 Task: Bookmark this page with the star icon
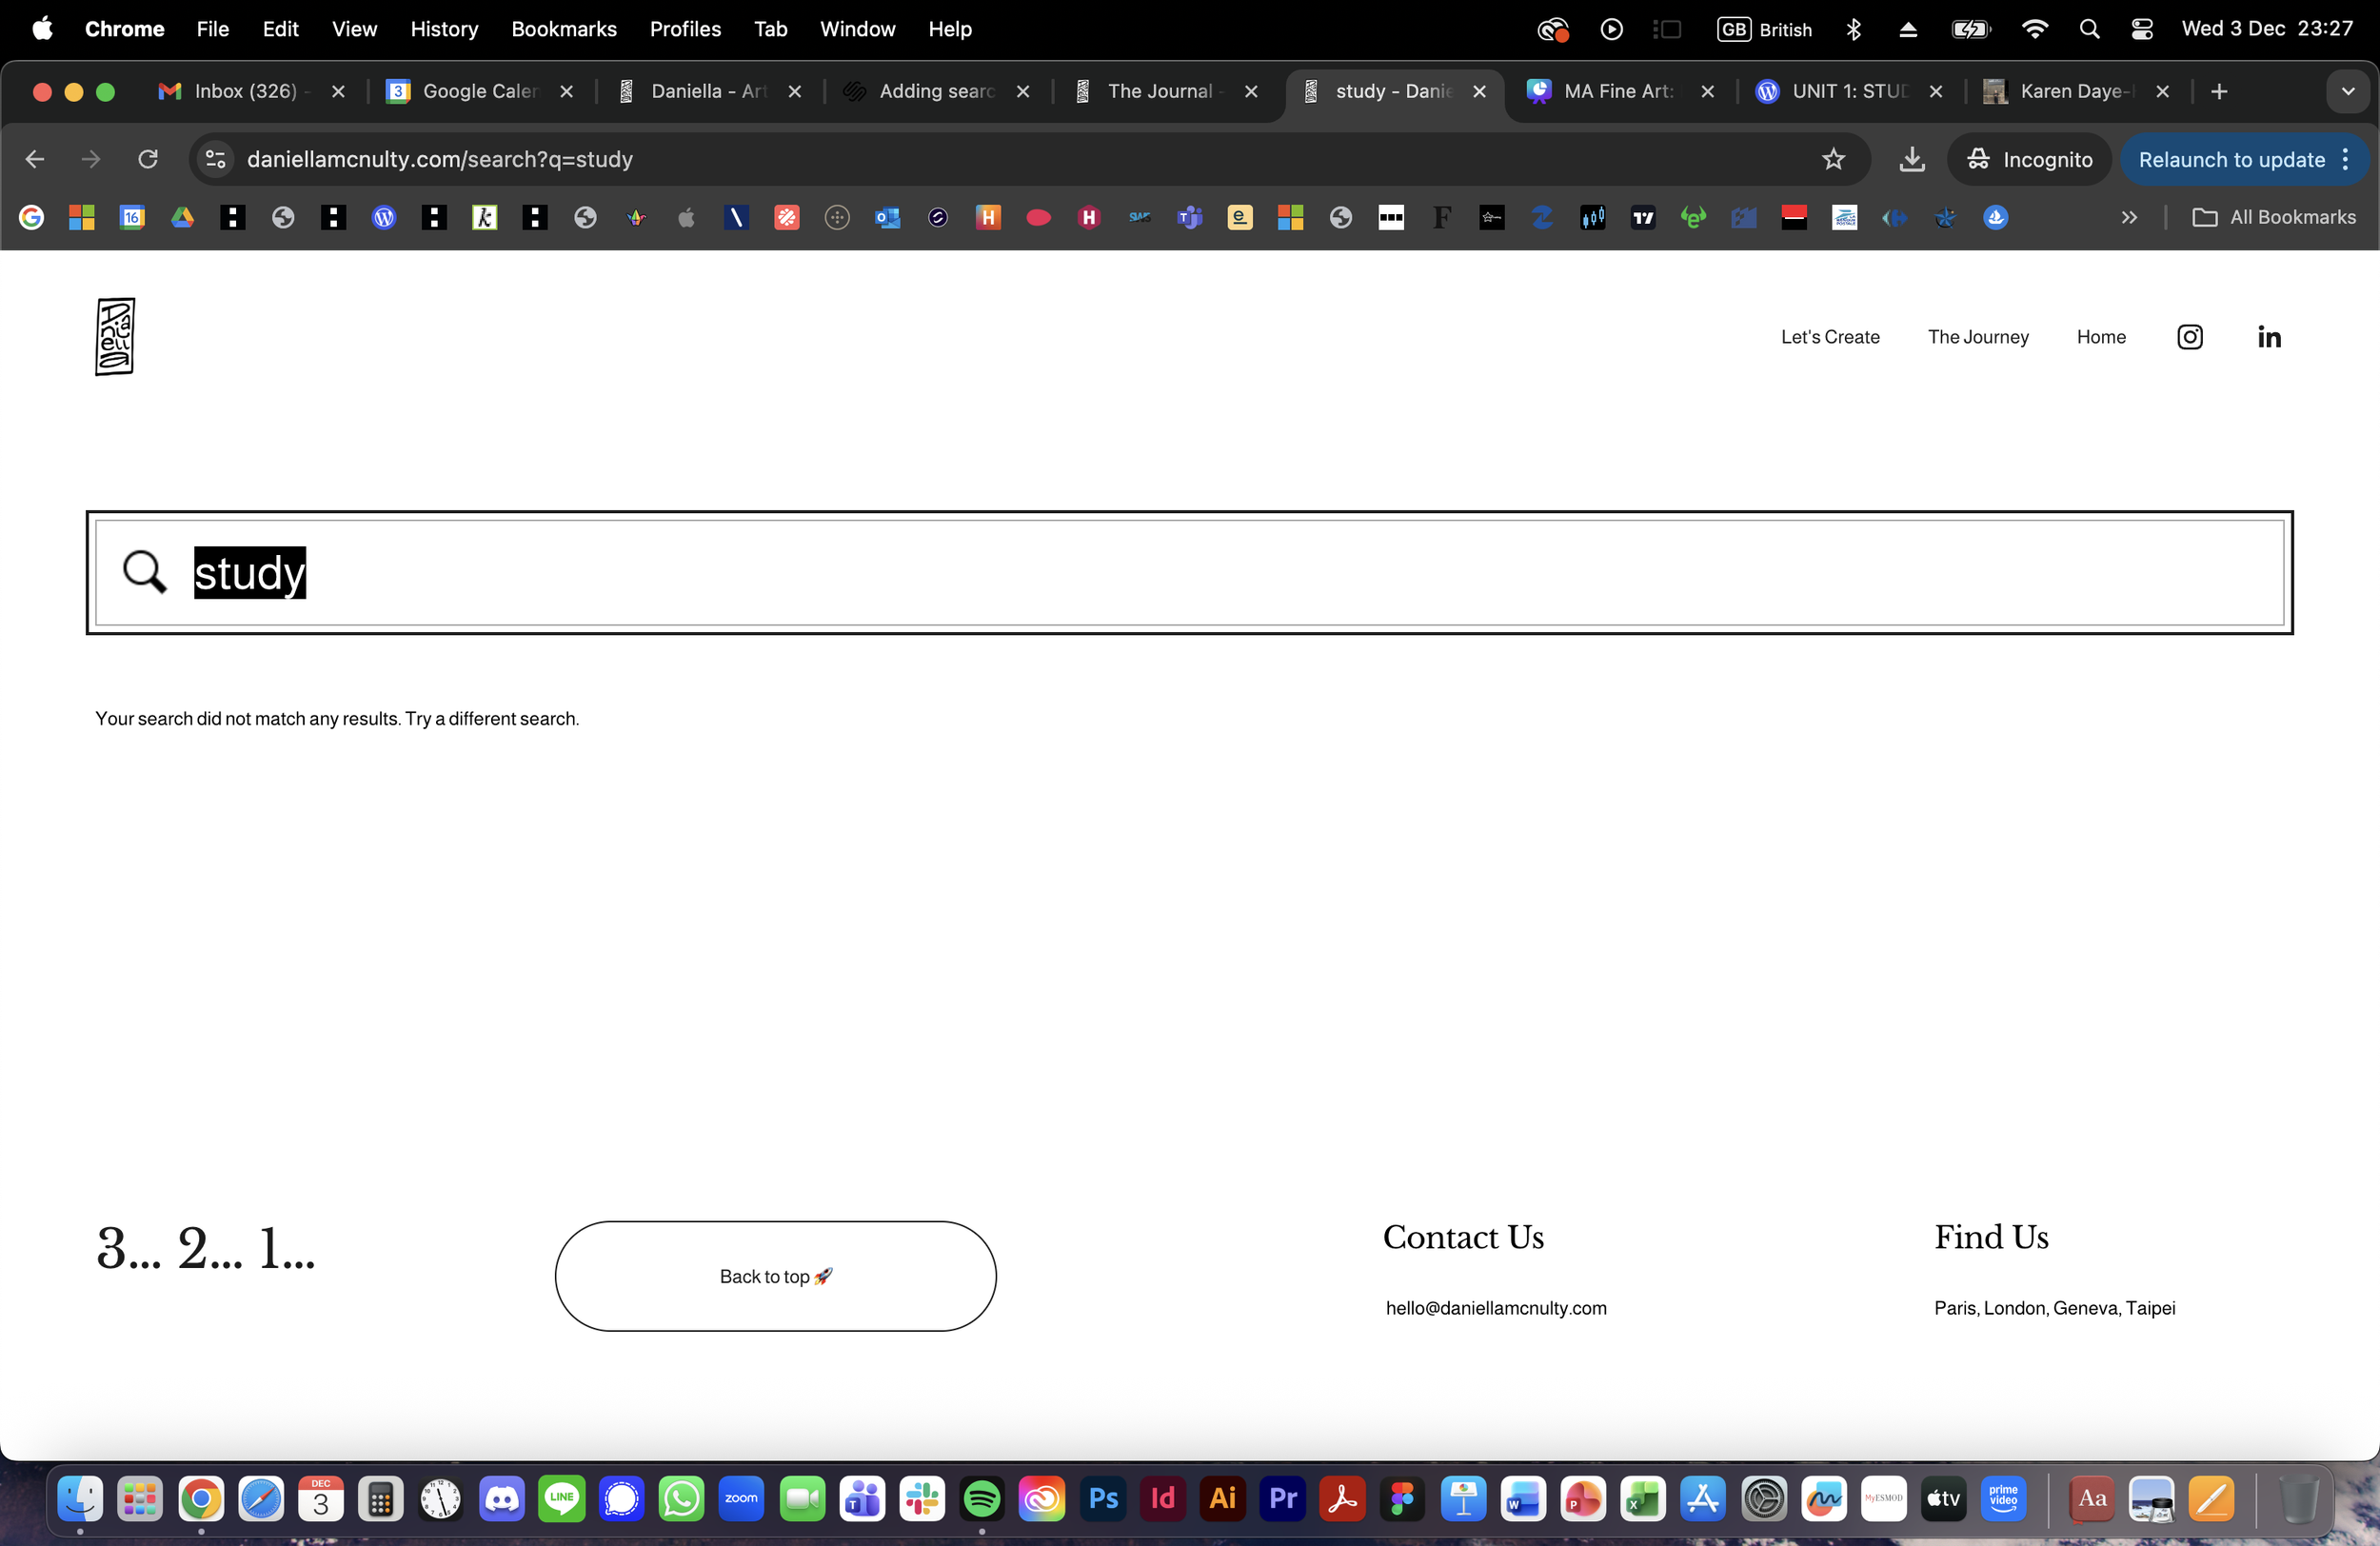point(1832,159)
